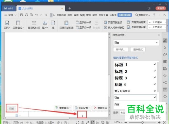Open the 页面布局 ribbon tab
The image size is (169, 124).
(x=61, y=15)
